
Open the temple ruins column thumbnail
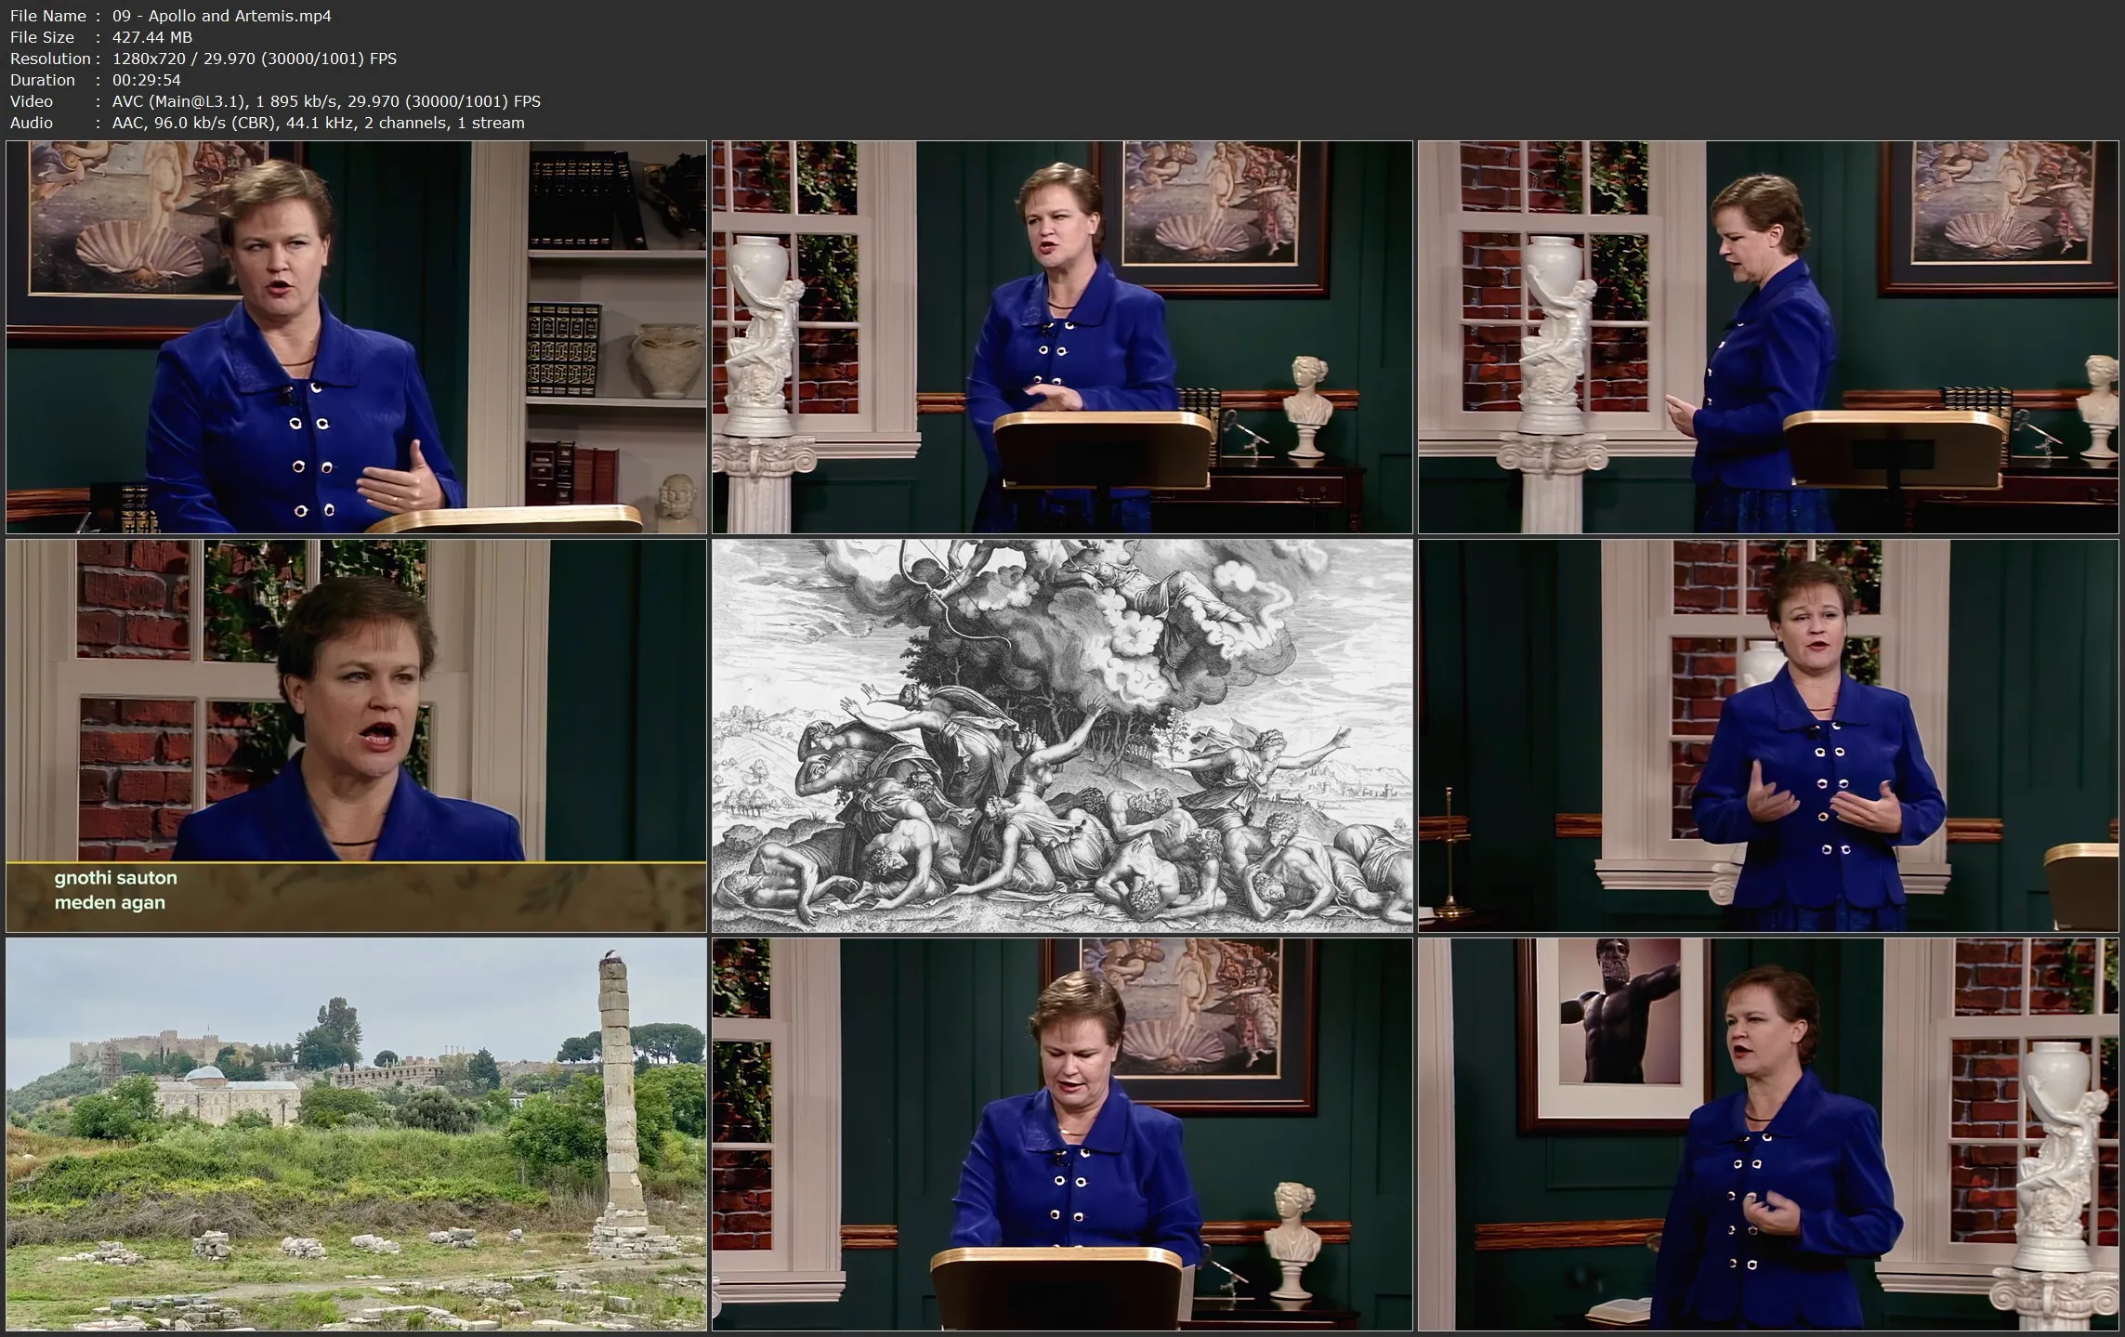tap(356, 1133)
